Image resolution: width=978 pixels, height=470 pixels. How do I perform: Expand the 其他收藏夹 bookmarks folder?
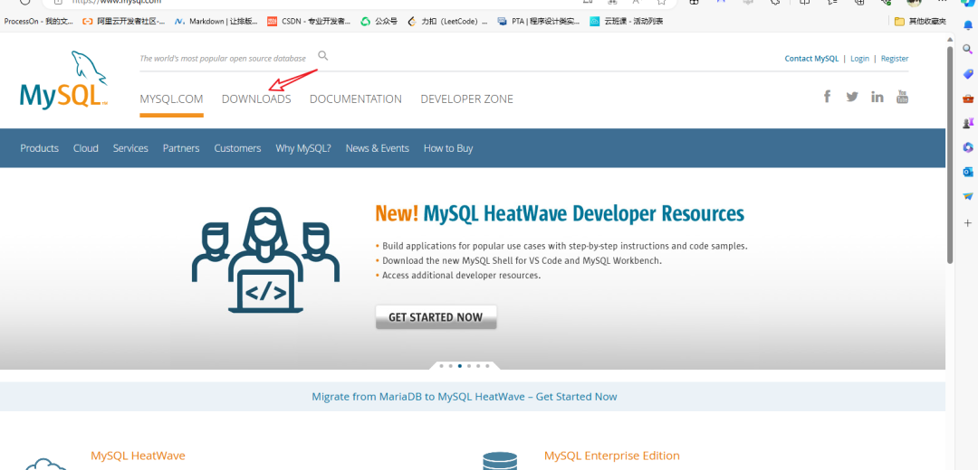pos(920,21)
